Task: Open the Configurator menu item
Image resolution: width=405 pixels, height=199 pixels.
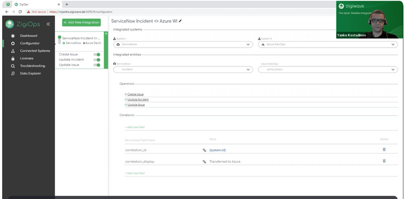Action: point(30,43)
